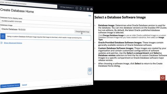The height and width of the screenshot is (94, 167).
Task: Click the Database image label
Action: click(6, 25)
